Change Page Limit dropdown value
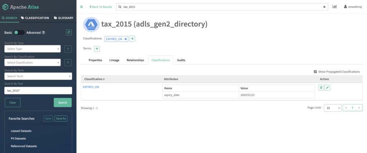Screen dimensions: 367x153 [x=333, y=108]
